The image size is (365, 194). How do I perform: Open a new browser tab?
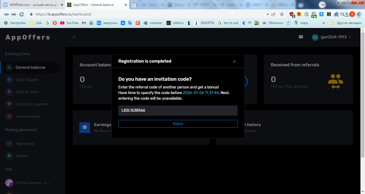point(134,5)
